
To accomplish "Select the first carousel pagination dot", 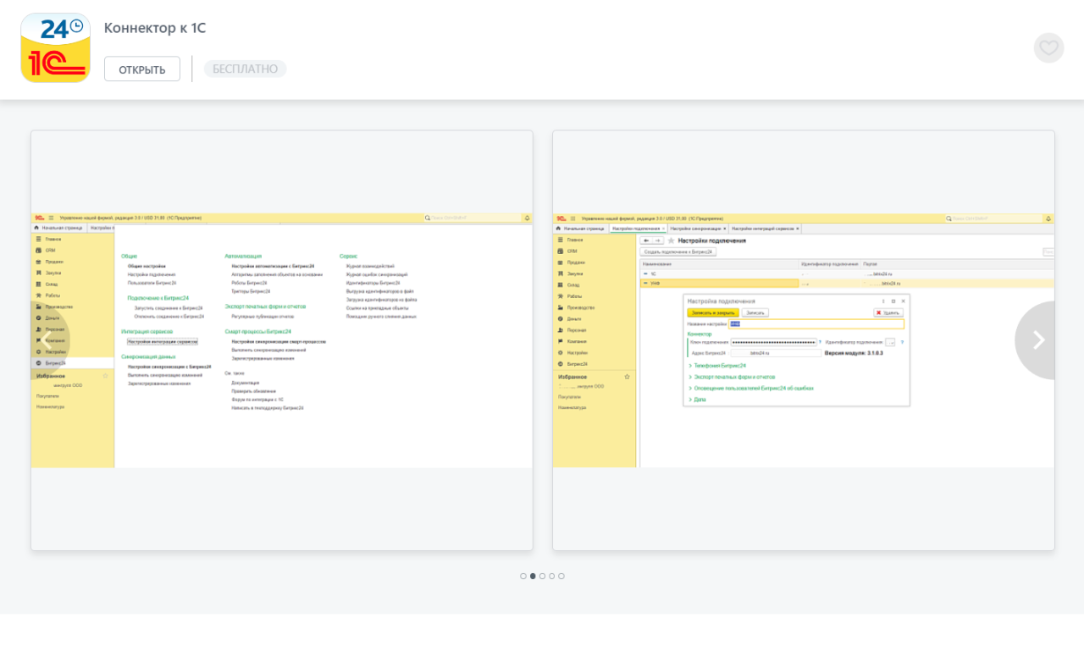I will point(523,576).
